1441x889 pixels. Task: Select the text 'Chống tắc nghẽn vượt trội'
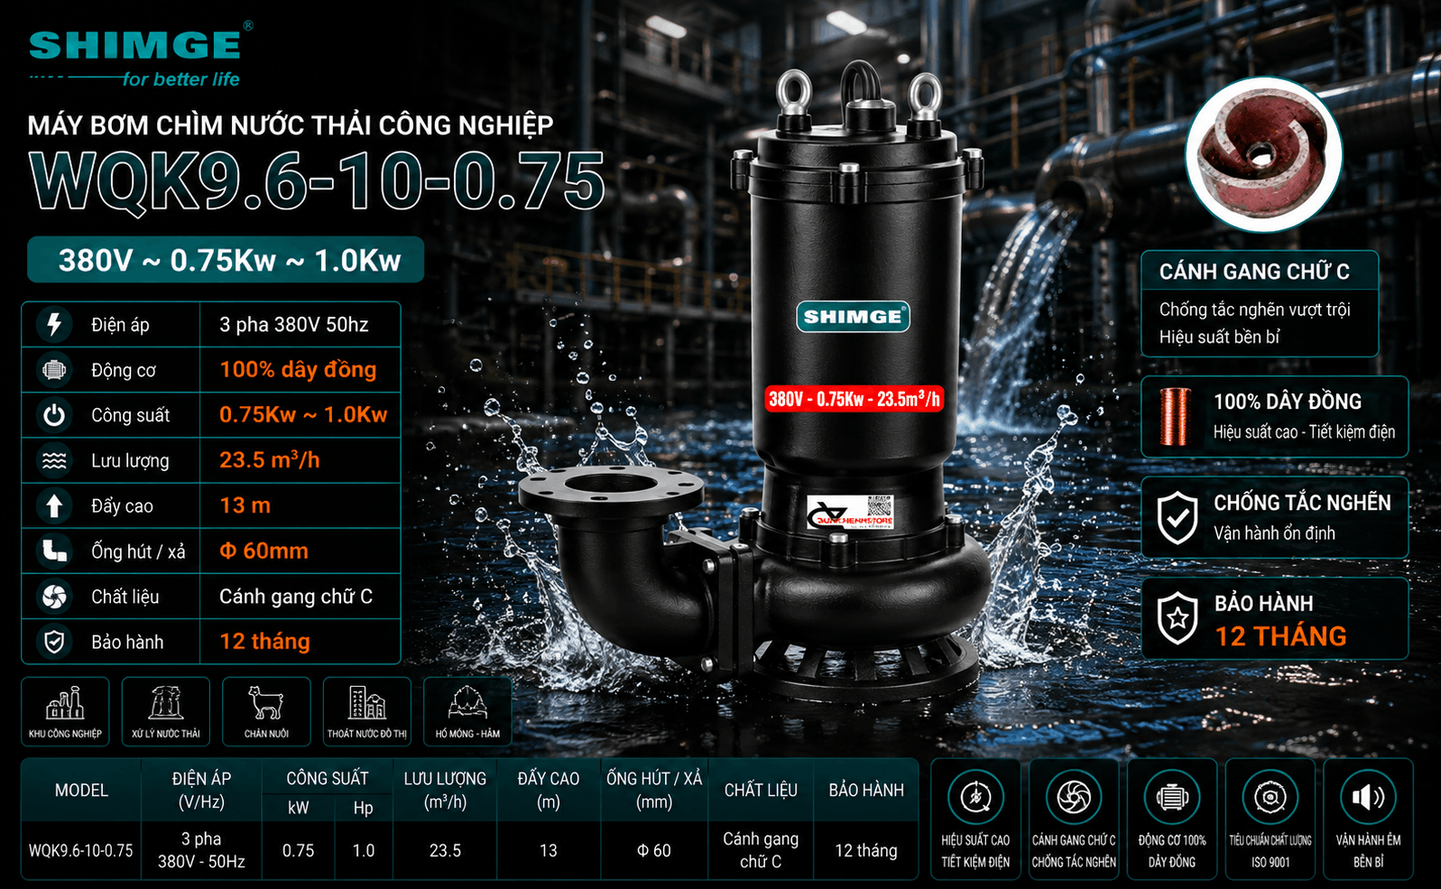(x=1254, y=310)
